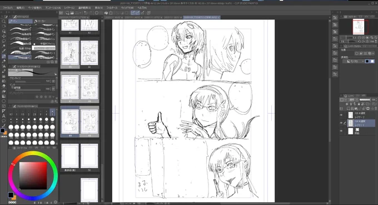Choose brush size 5 preset
Screen dimensions: 378x205
pos(52,113)
